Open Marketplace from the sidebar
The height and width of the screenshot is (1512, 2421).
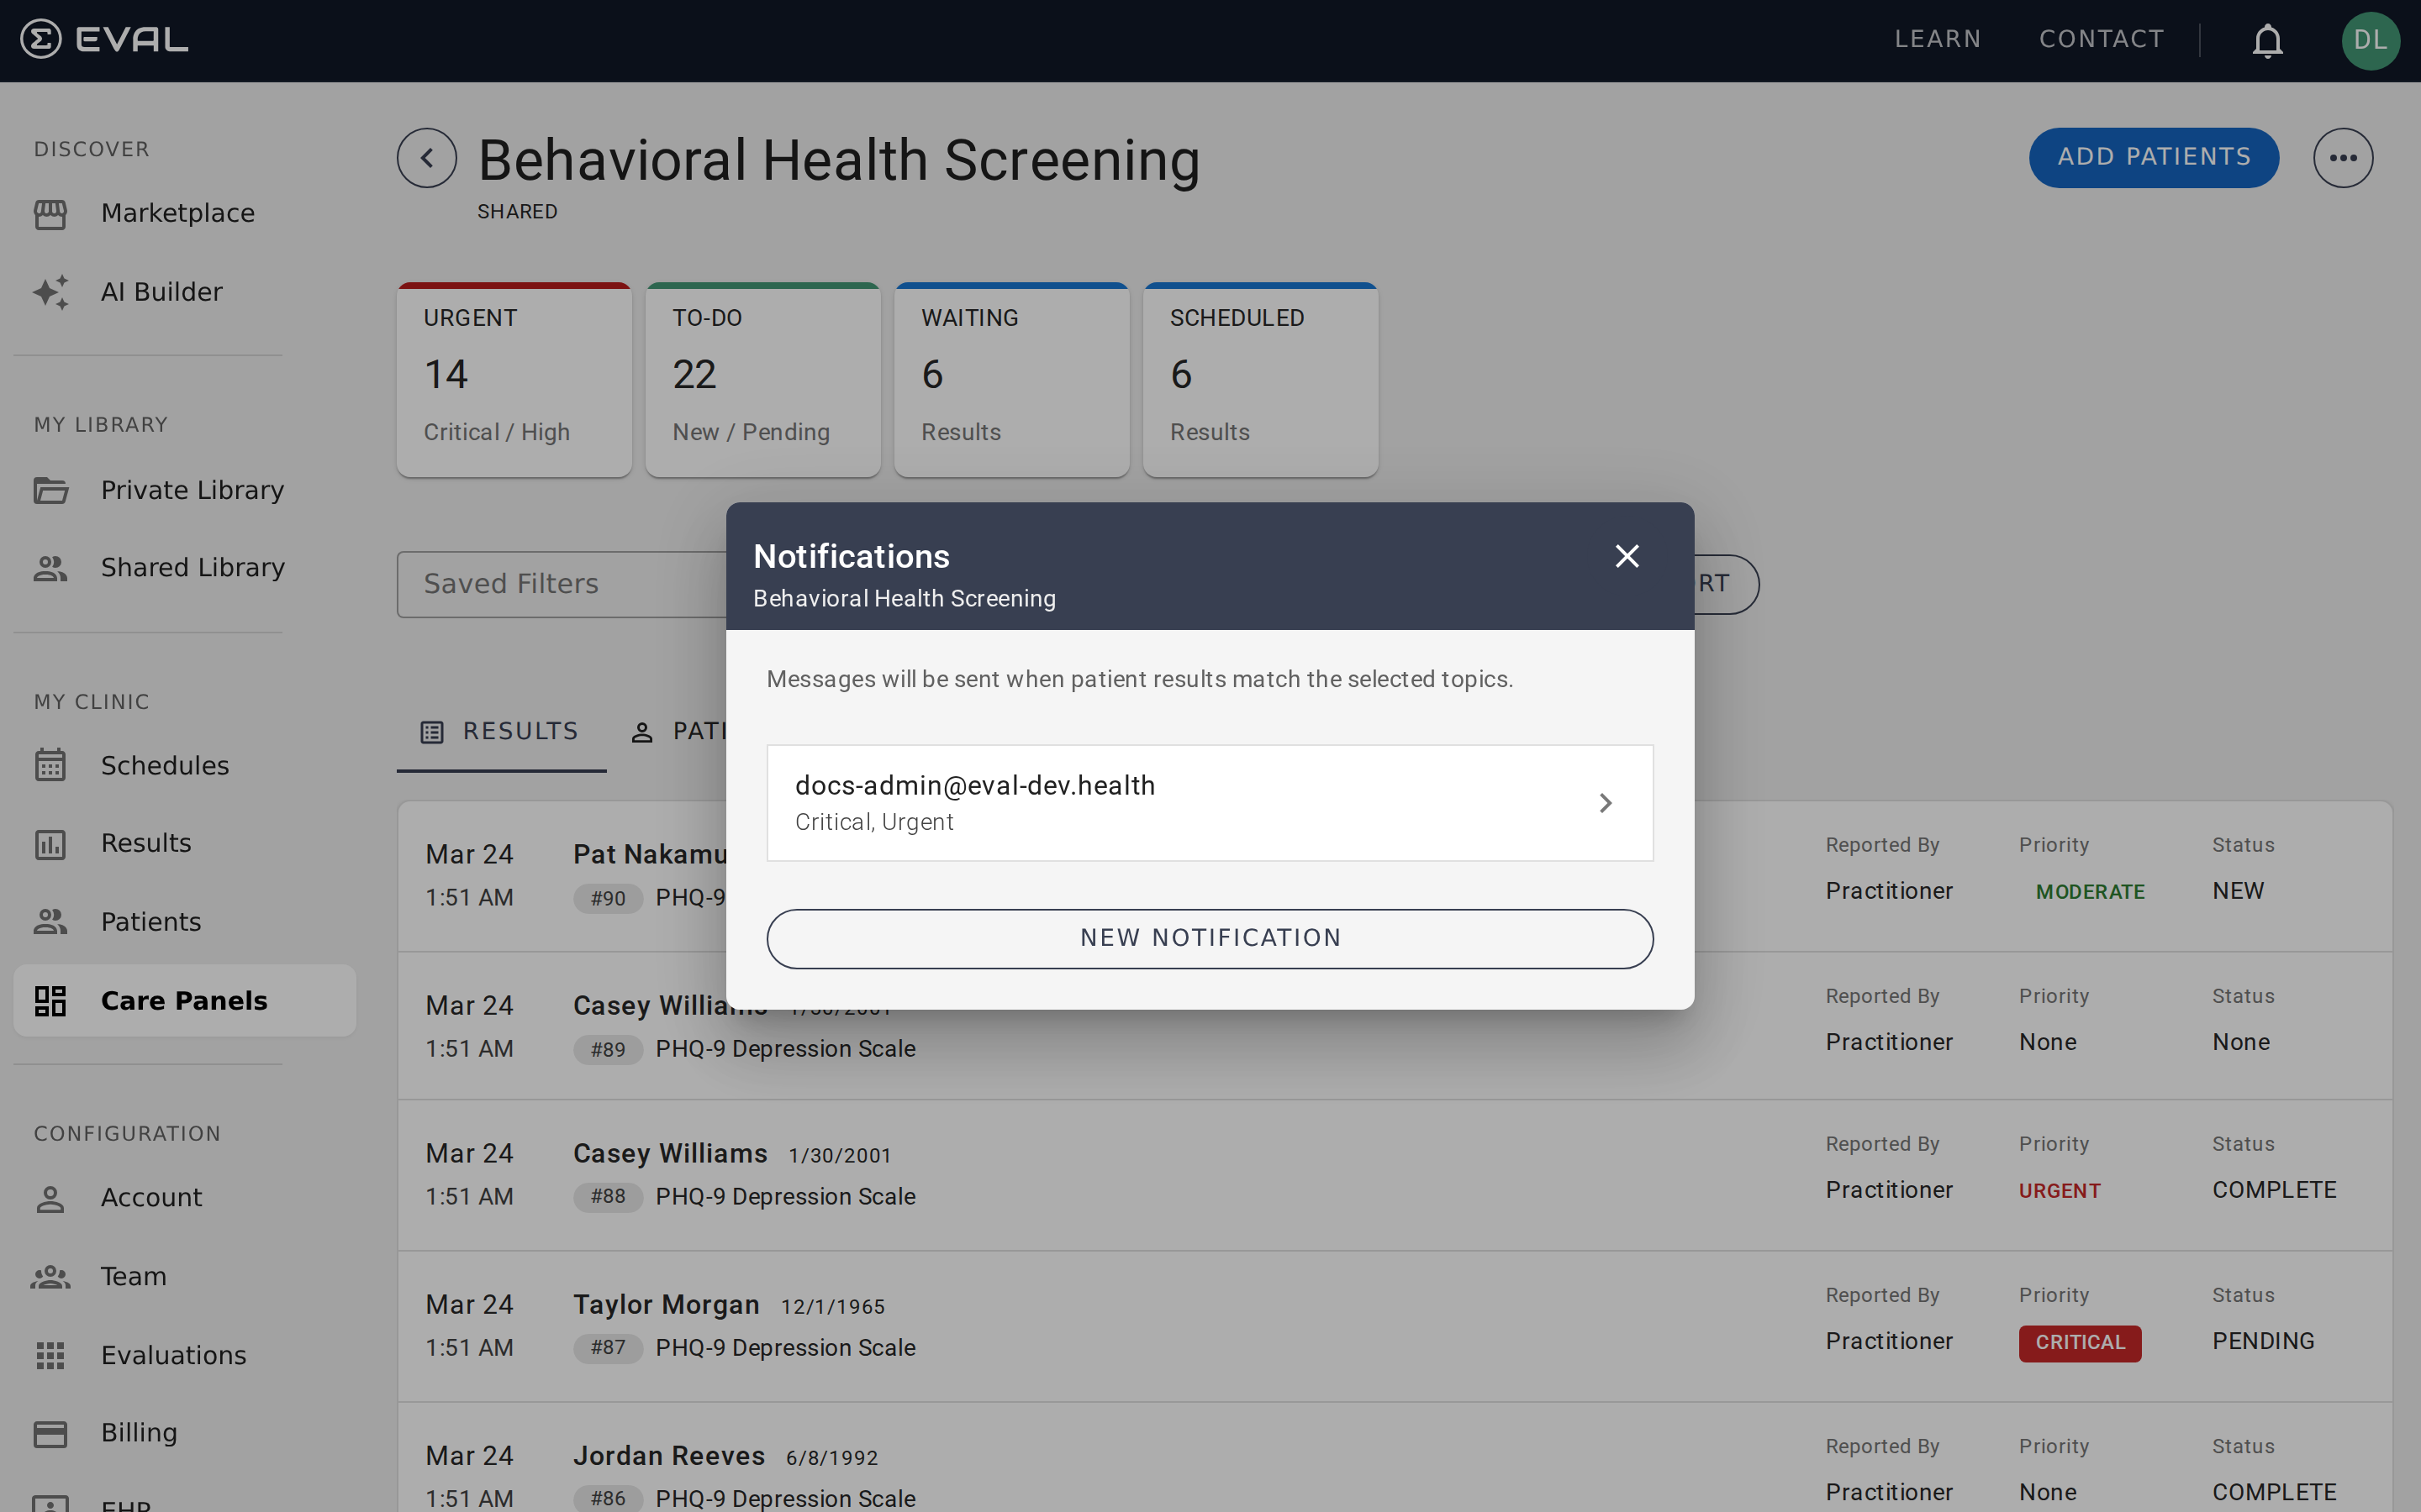[x=176, y=212]
